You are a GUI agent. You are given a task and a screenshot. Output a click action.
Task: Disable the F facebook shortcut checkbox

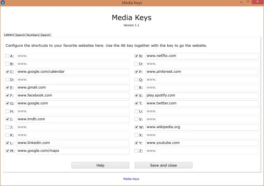pyautogui.click(x=7, y=95)
